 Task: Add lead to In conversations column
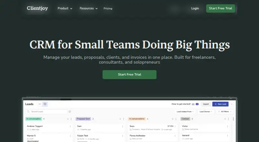(x=173, y=119)
